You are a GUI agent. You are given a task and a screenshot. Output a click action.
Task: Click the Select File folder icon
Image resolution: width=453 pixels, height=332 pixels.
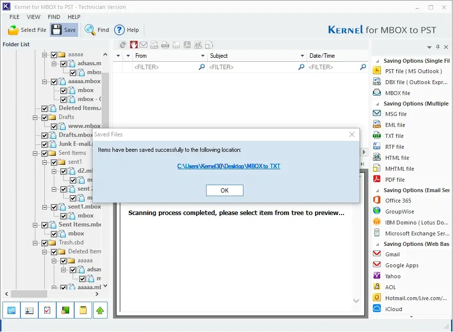[x=13, y=30]
